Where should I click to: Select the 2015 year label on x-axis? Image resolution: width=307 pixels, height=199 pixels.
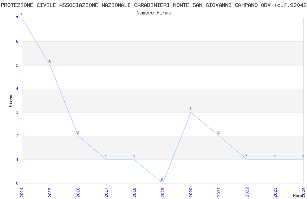(50, 192)
